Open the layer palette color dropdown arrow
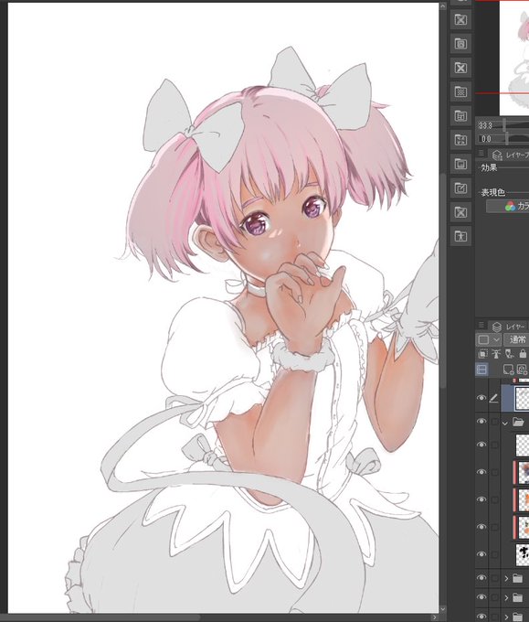This screenshot has height=622, width=529. click(496, 340)
